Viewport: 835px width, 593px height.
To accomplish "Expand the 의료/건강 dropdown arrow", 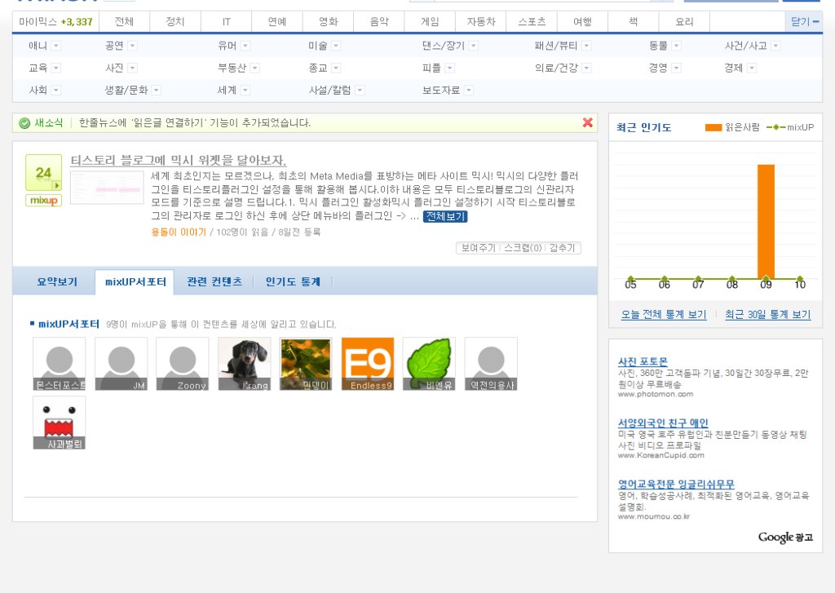I will pyautogui.click(x=587, y=69).
